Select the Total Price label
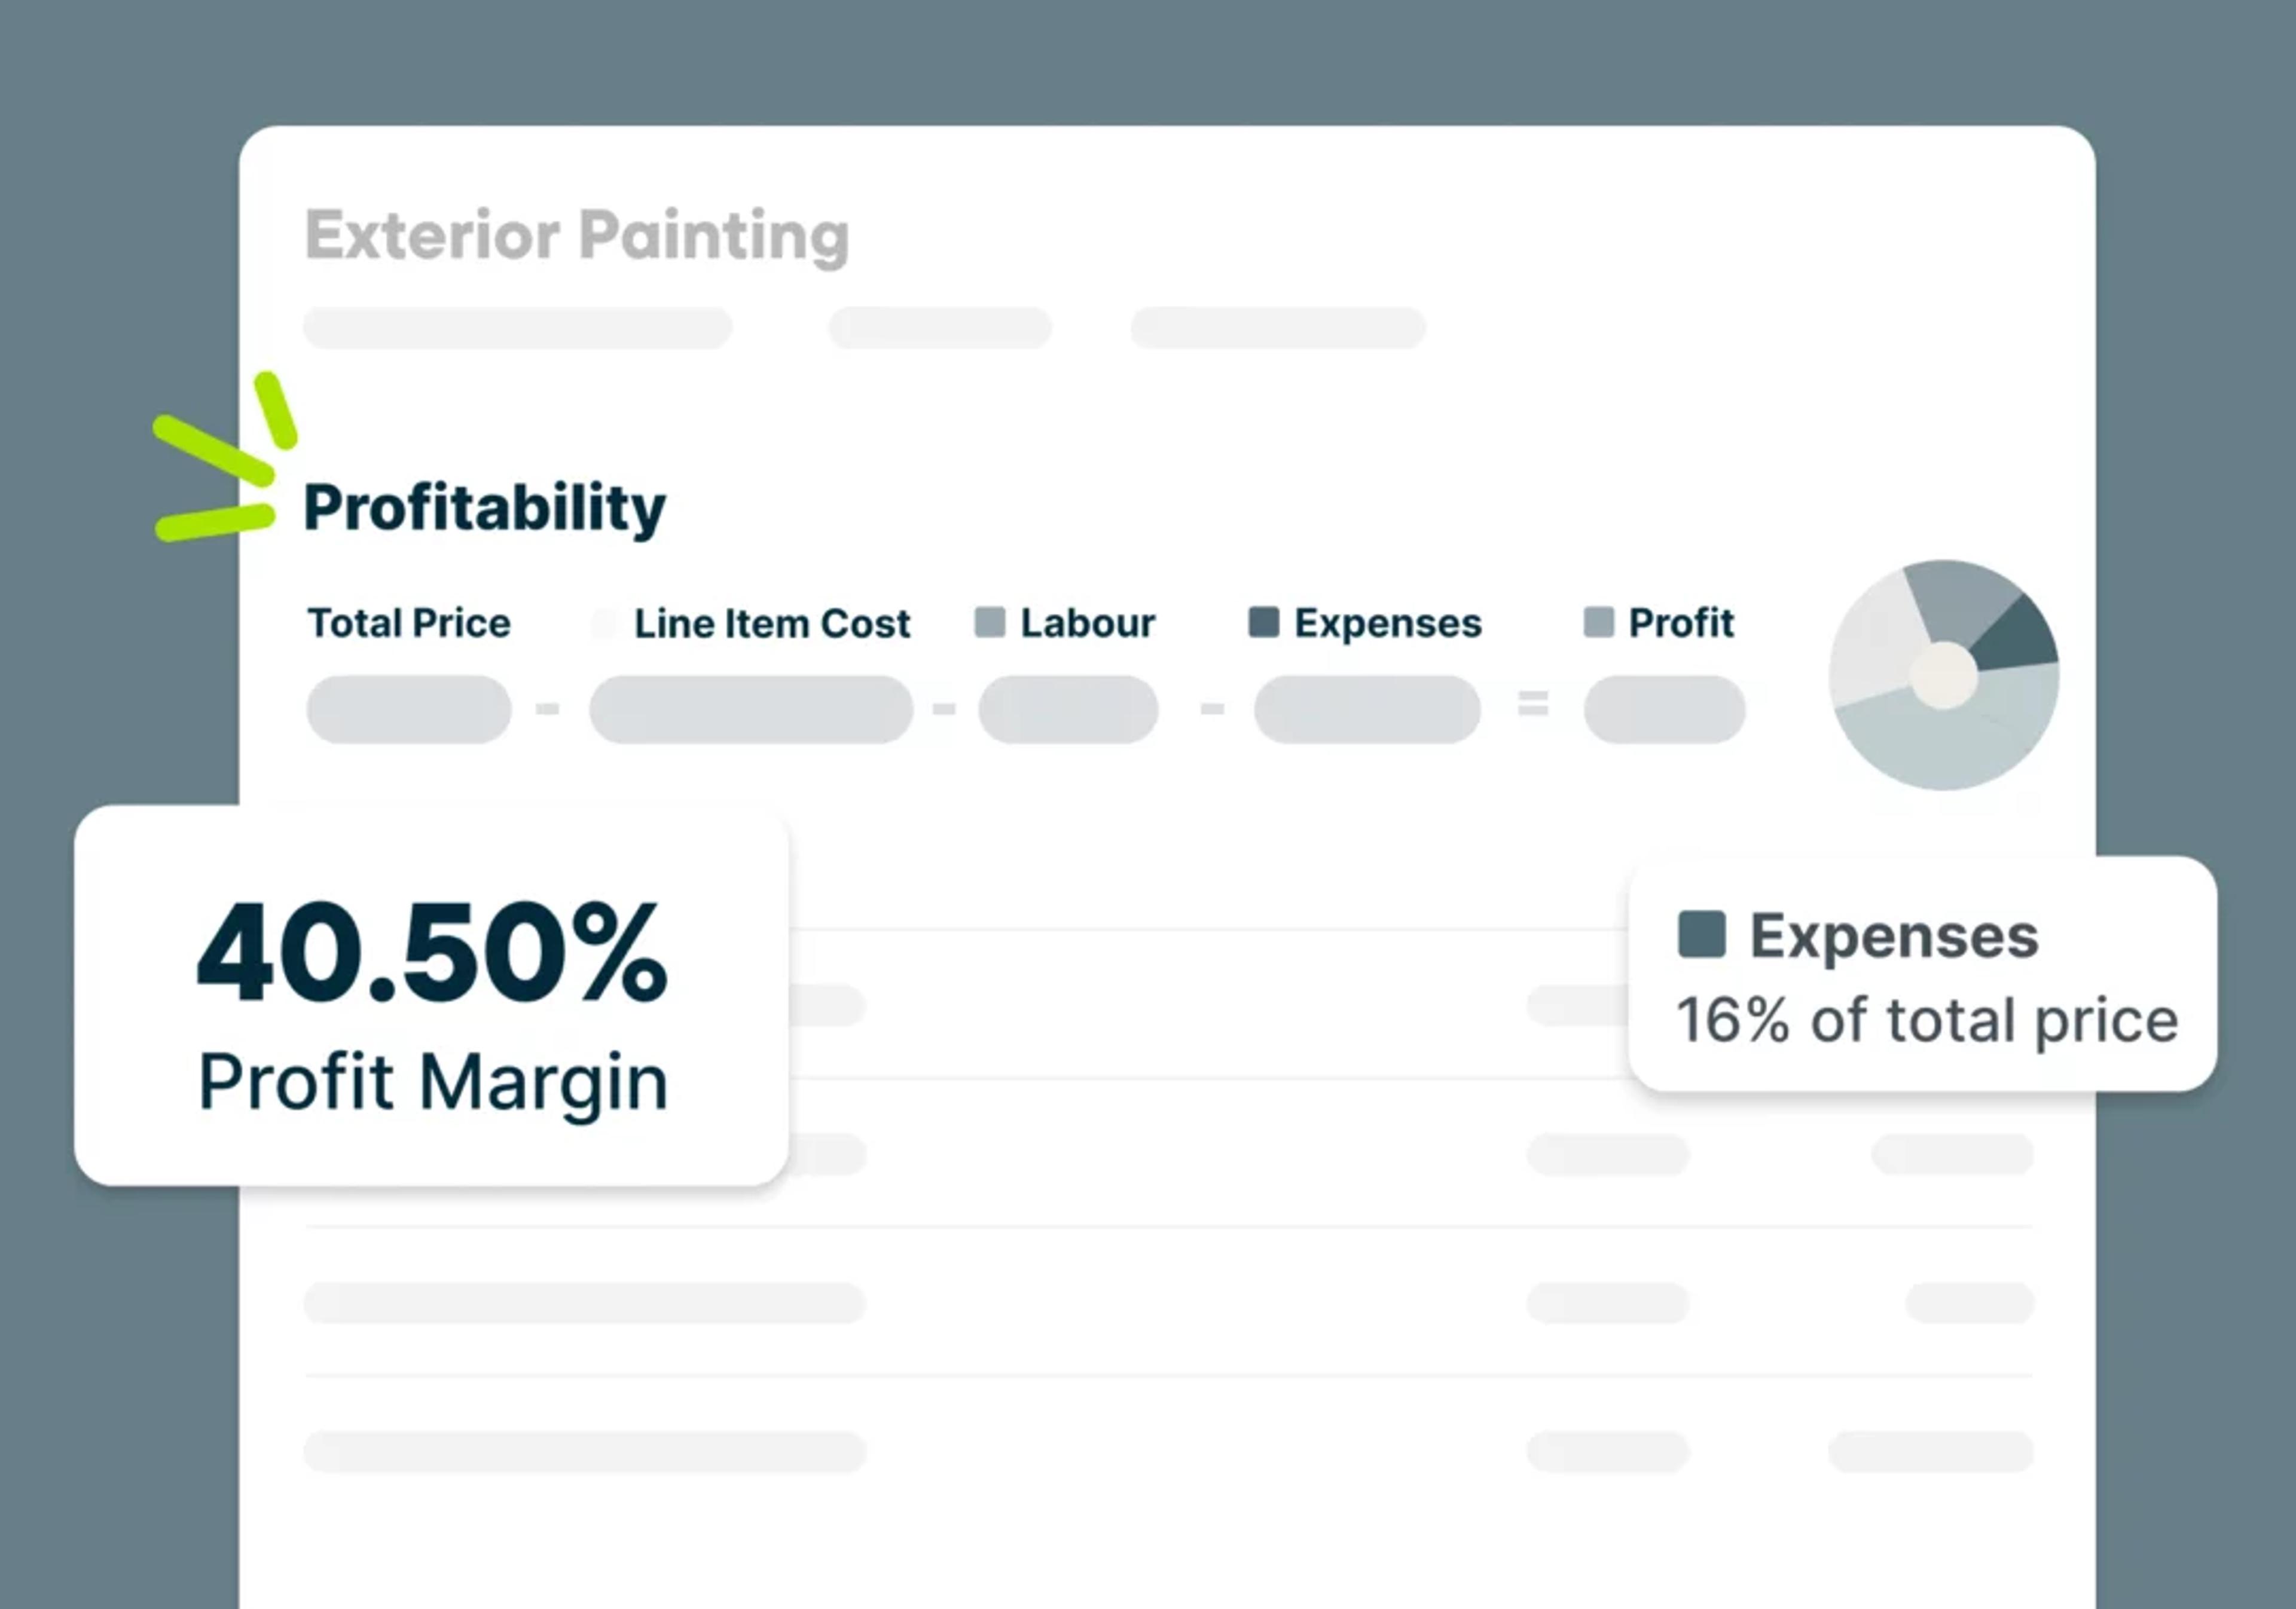The height and width of the screenshot is (1609, 2296). pos(408,623)
